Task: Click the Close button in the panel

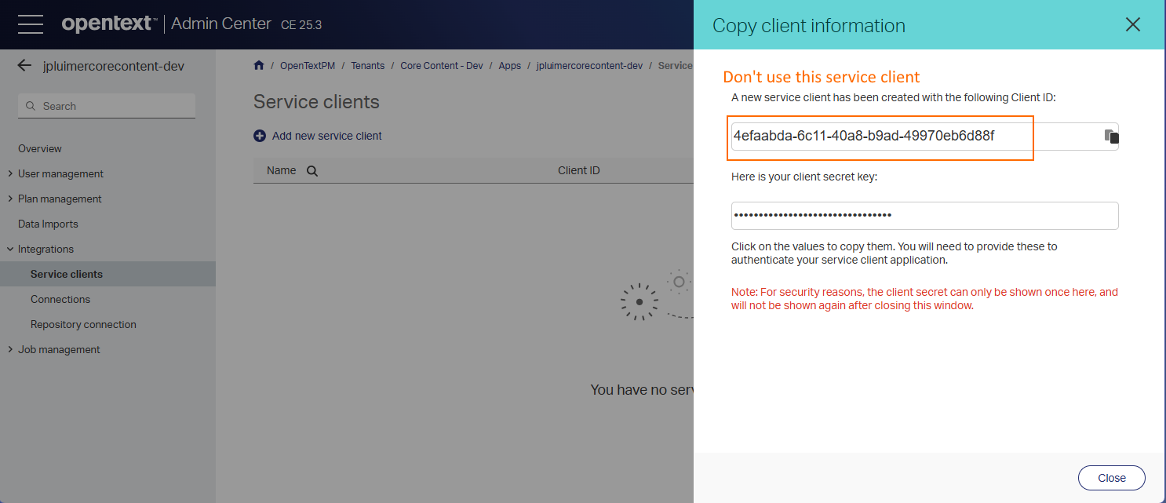Action: (x=1112, y=478)
